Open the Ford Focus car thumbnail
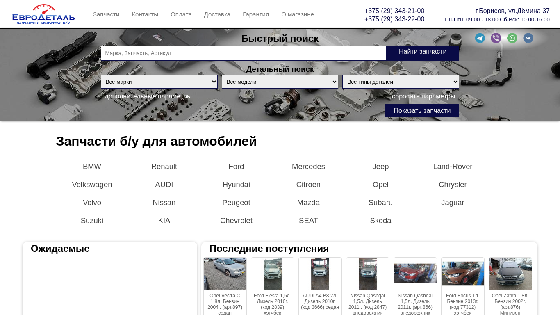 coord(463,274)
